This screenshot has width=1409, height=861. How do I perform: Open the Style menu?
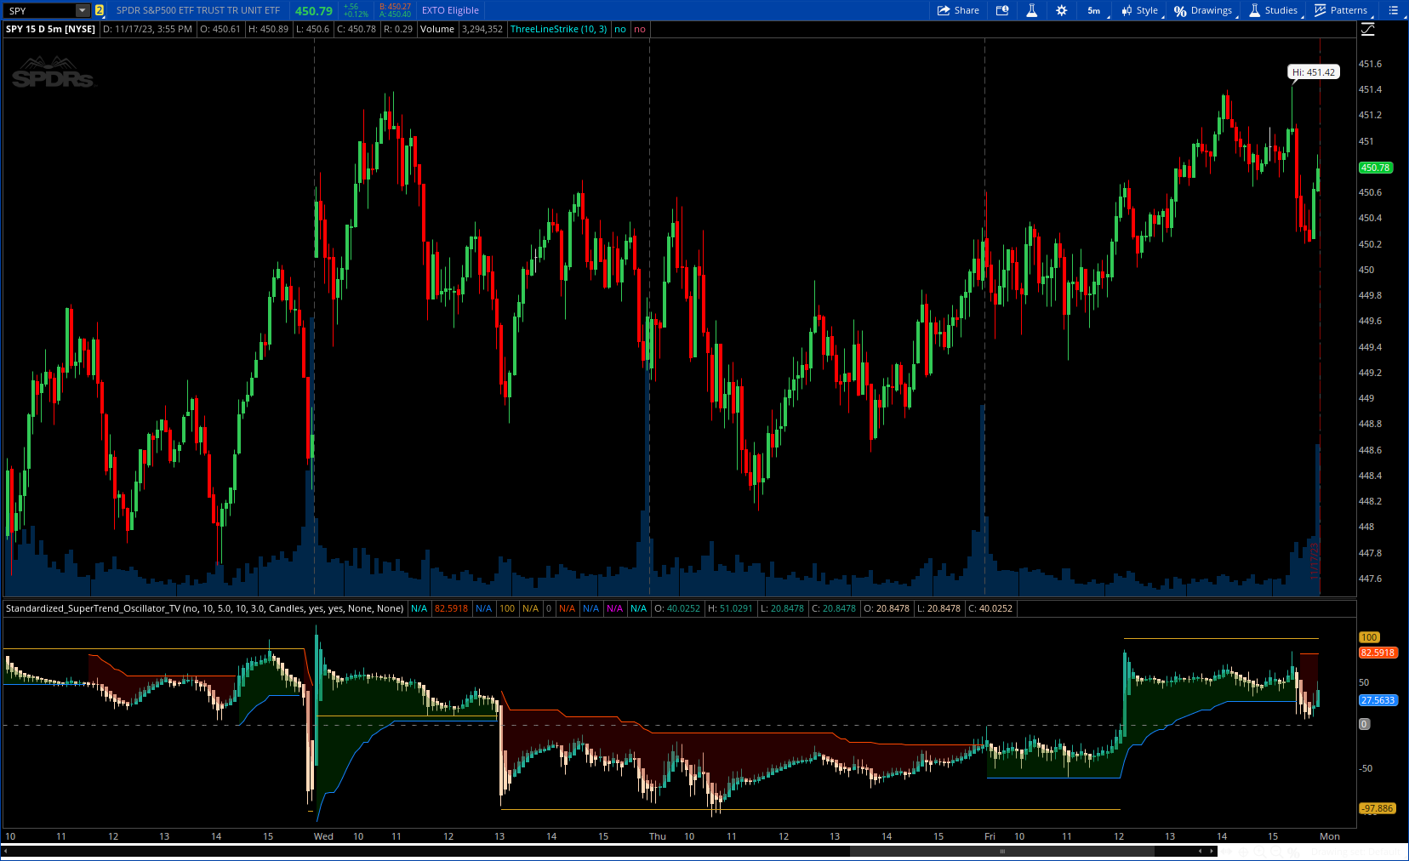pyautogui.click(x=1140, y=10)
